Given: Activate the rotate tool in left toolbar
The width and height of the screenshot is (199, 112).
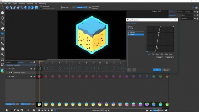Looking at the screenshot, I should click(x=2, y=18).
